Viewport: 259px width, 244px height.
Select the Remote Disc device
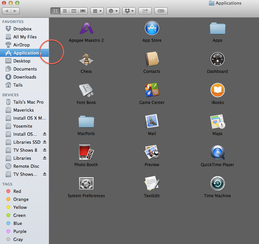(24, 166)
